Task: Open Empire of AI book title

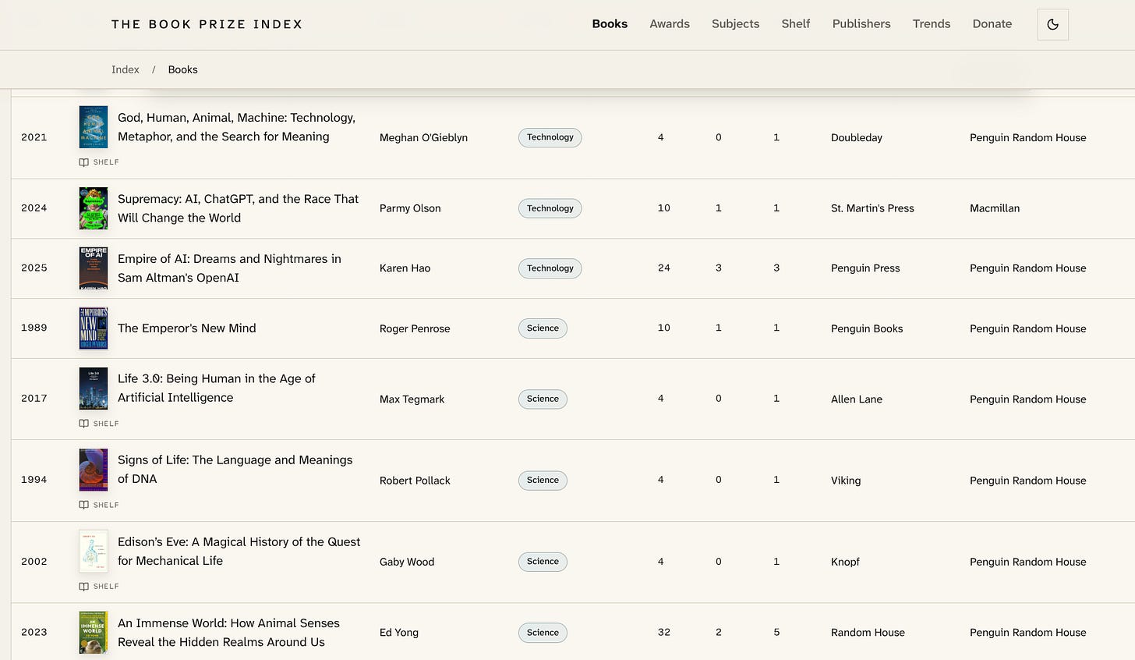Action: coord(229,268)
